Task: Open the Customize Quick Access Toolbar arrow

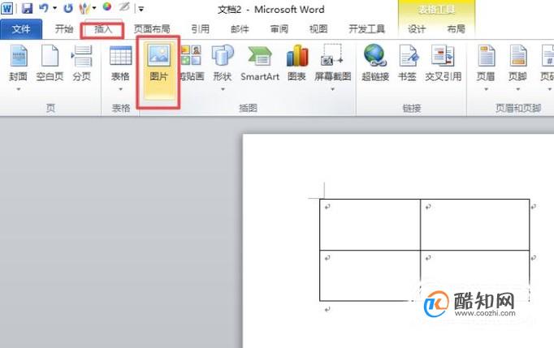Action: click(x=141, y=9)
